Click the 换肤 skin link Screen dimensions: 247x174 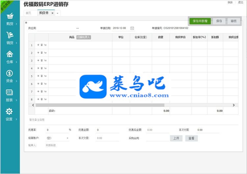point(230,2)
